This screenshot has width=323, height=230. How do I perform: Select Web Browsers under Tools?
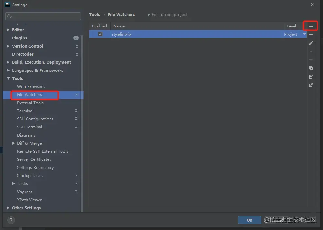pos(31,87)
